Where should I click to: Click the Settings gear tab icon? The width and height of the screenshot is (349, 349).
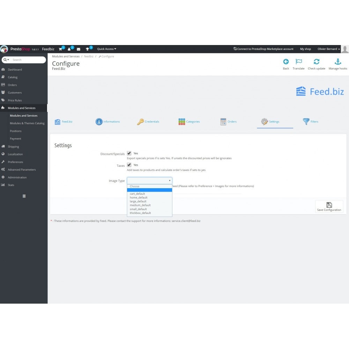pos(265,121)
